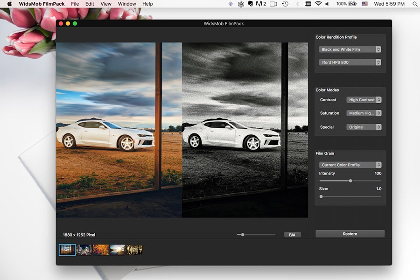Open Spotlight search magnifier
The width and height of the screenshot is (420, 280).
click(415, 4)
